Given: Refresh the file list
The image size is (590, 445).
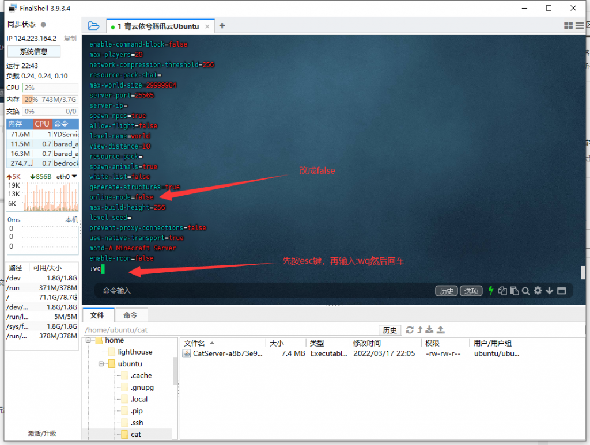Looking at the screenshot, I should point(410,330).
